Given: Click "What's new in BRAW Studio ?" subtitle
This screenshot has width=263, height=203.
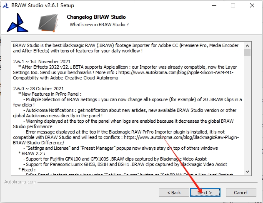Looking at the screenshot, I should pos(99,25).
